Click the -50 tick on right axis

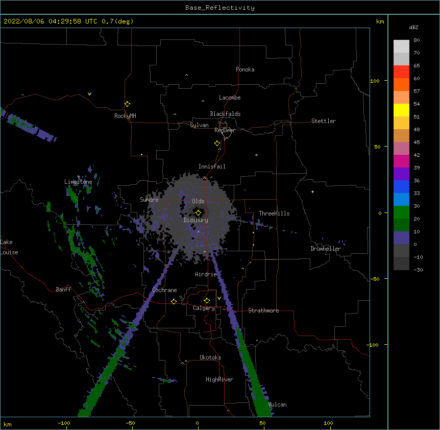[375, 279]
